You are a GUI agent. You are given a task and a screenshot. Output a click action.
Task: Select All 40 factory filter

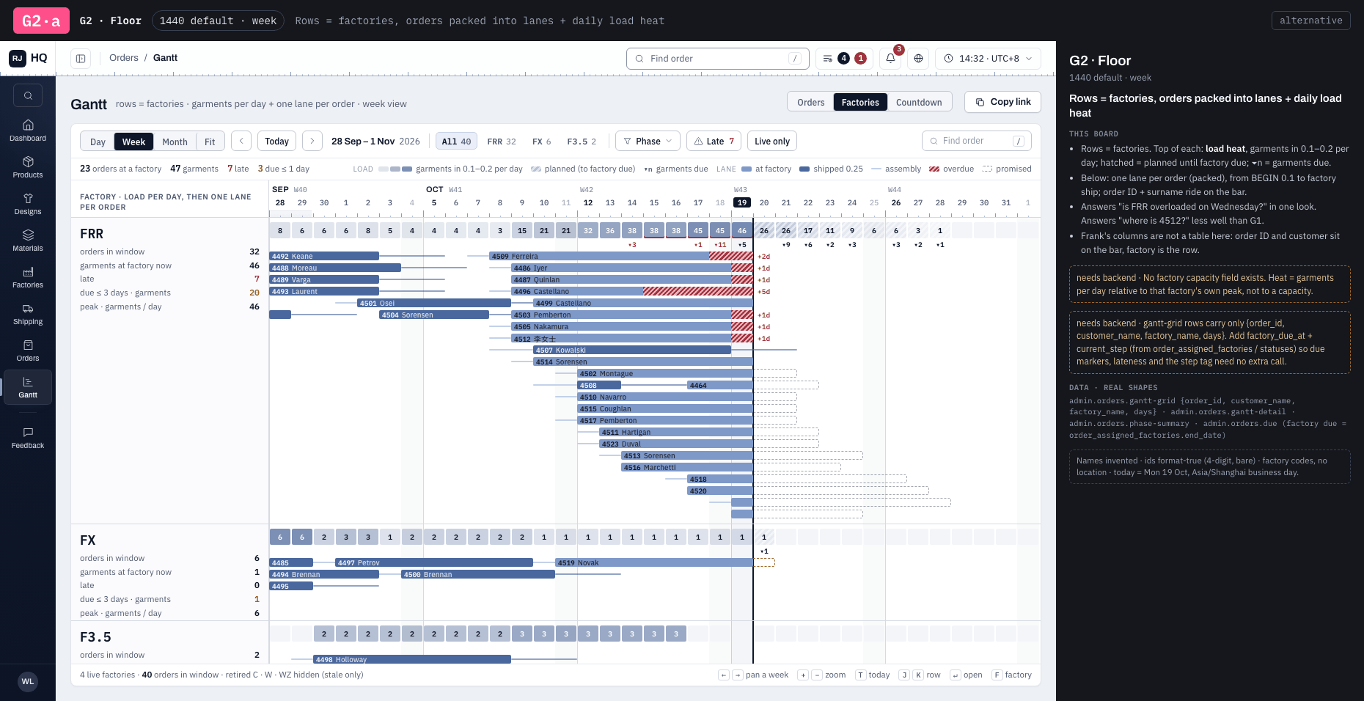click(456, 142)
